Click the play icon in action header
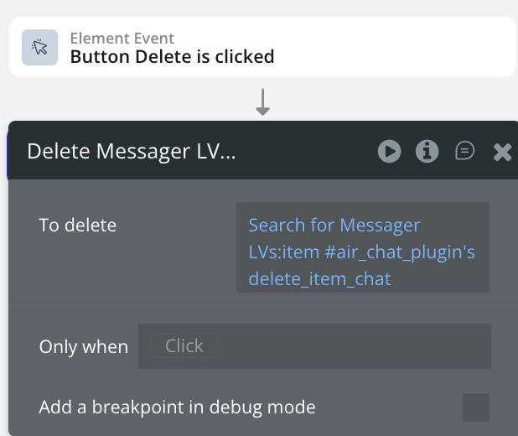518x436 pixels. coord(389,151)
